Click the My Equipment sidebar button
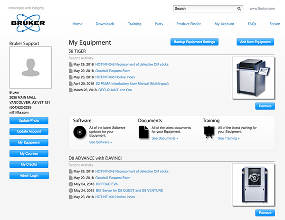Image resolution: width=285 pixels, height=220 pixels. 29,143
